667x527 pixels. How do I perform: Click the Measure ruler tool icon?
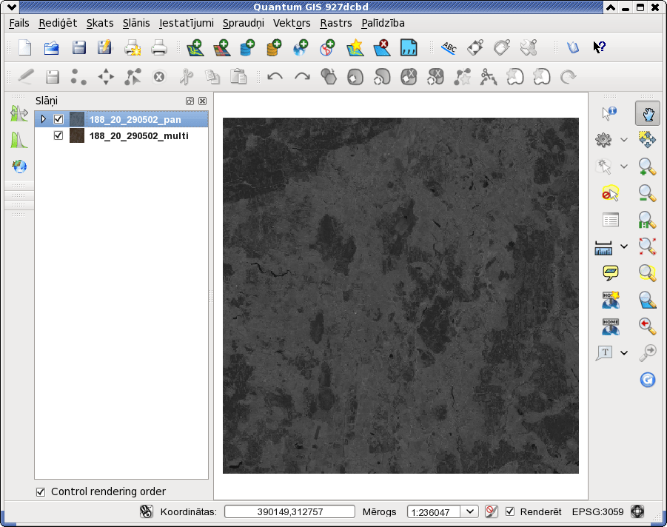(603, 247)
